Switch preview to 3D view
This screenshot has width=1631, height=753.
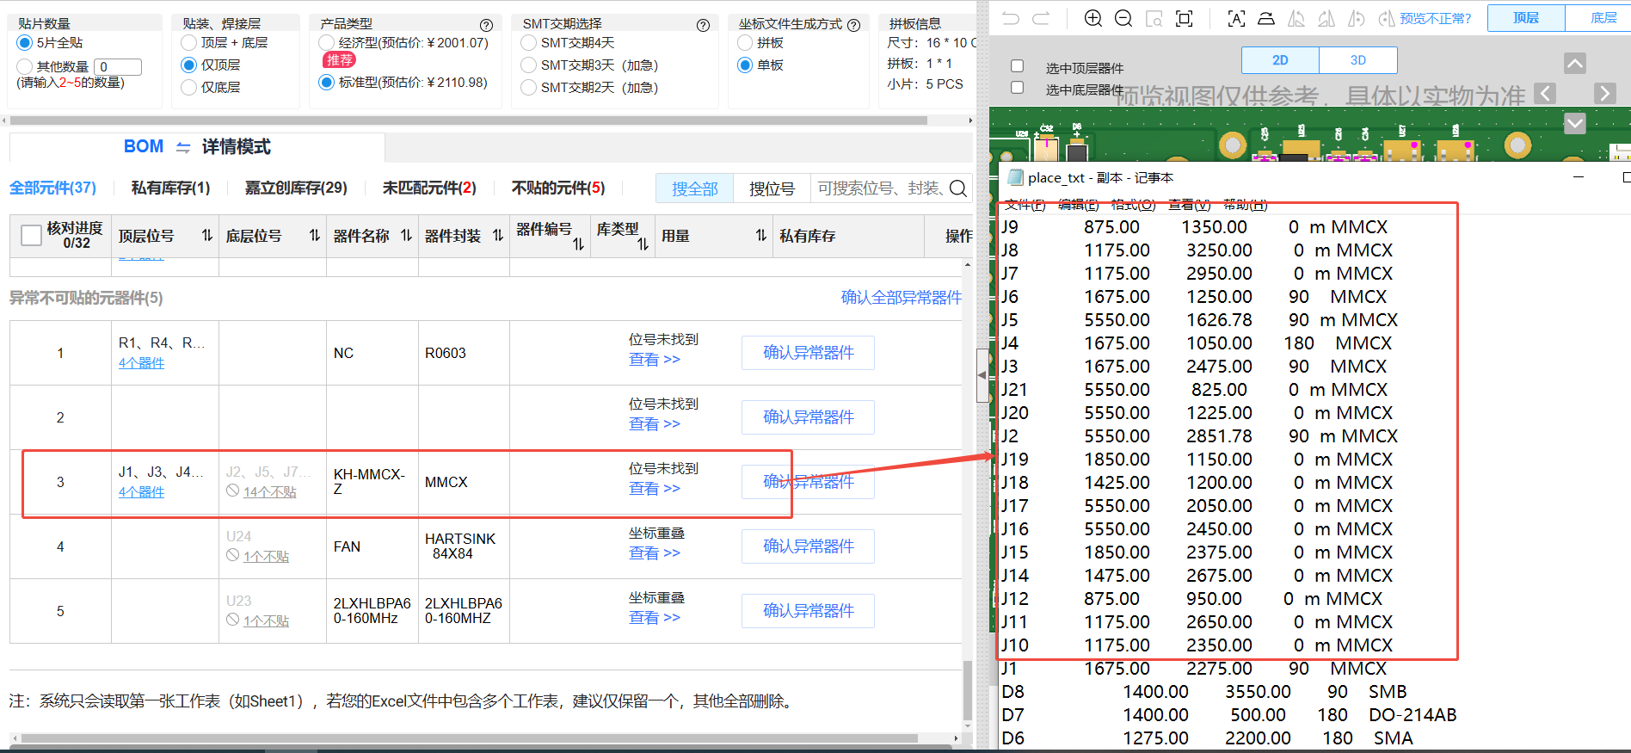(1358, 60)
